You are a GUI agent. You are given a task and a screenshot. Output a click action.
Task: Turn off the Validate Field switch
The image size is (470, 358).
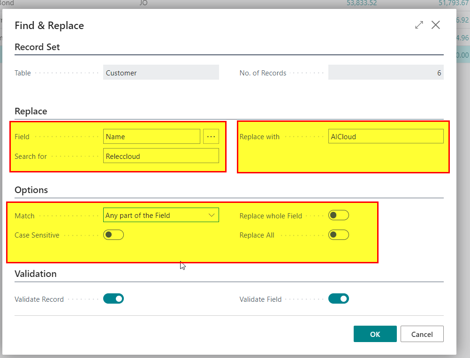pos(338,299)
